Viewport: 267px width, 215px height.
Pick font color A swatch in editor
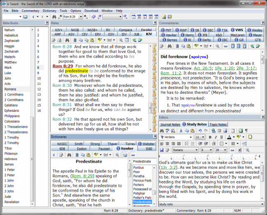coord(229,137)
